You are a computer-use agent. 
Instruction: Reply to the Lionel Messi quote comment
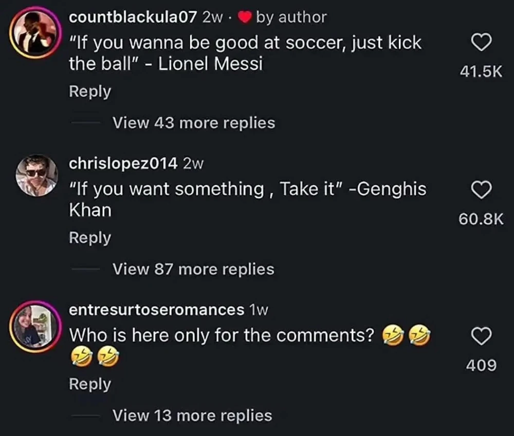point(90,91)
